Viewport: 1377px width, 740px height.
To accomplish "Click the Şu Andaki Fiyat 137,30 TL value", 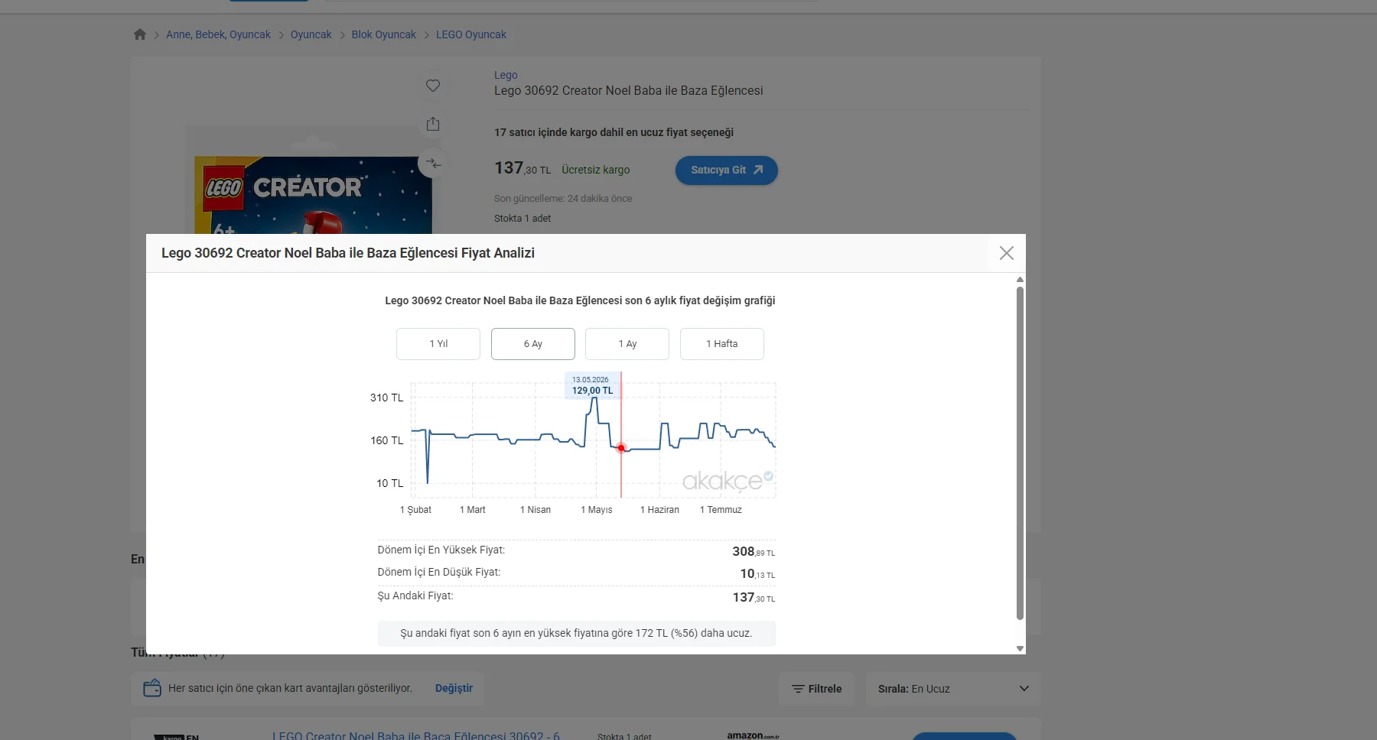I will (754, 597).
